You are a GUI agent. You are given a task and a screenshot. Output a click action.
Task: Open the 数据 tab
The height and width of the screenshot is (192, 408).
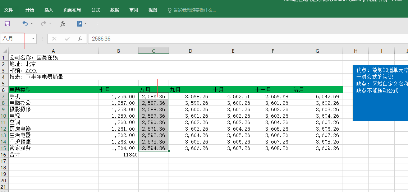tap(114, 10)
